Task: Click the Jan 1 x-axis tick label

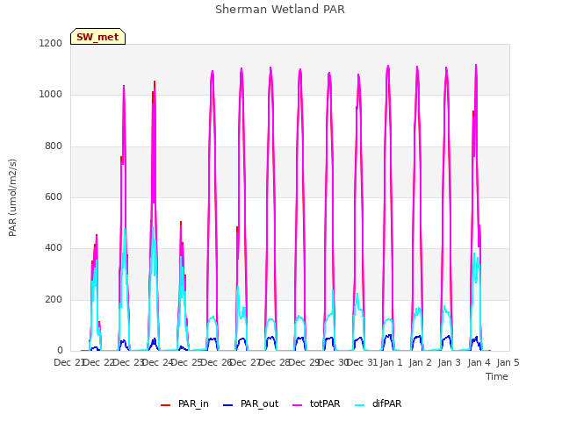Action: point(391,362)
